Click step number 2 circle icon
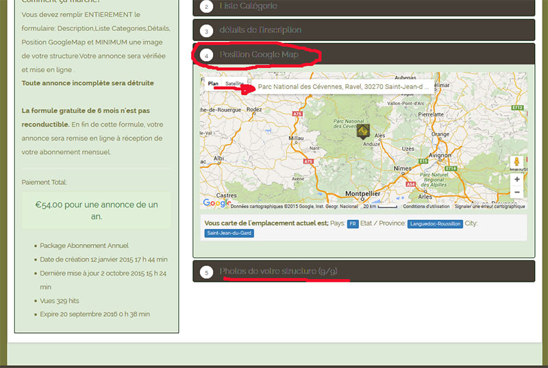Viewport: 548px width, 368px height. tap(207, 7)
